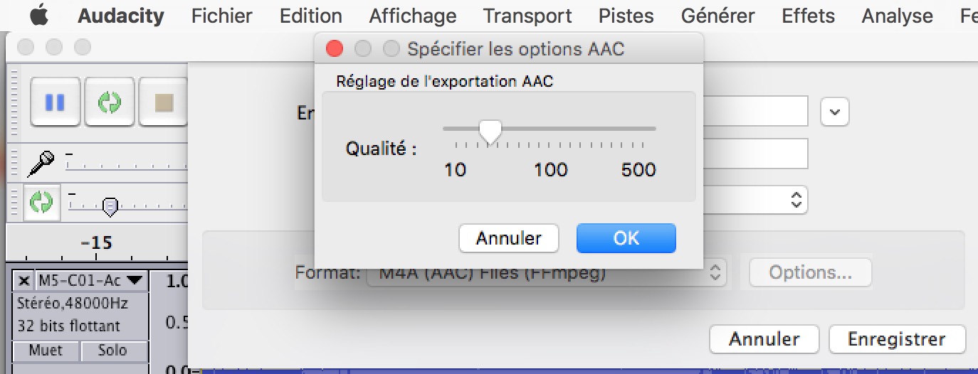Image resolution: width=978 pixels, height=374 pixels.
Task: Click the loop play button in transport toolbar
Action: click(109, 102)
